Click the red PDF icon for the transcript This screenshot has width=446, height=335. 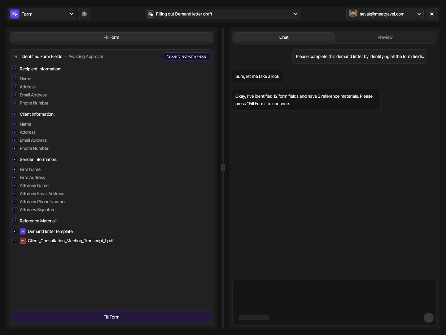(23, 241)
